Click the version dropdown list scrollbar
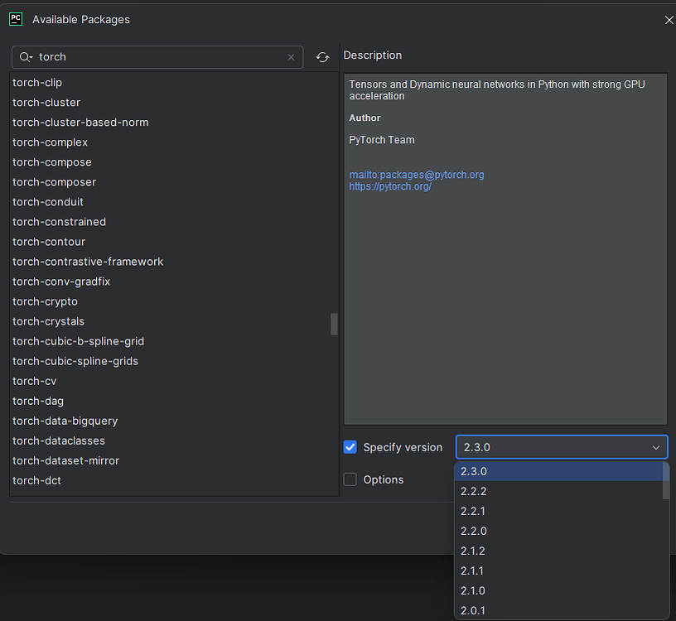Viewport: 676px width, 621px height. pos(665,481)
